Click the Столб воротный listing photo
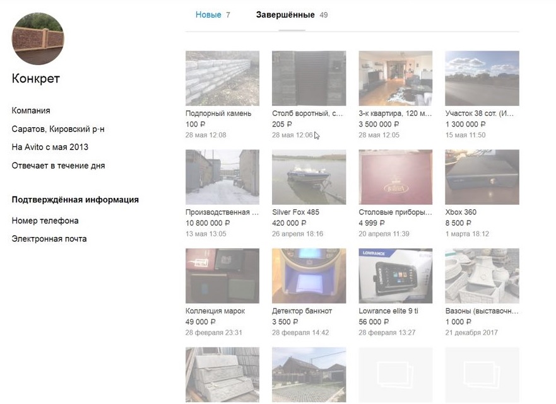 309,78
